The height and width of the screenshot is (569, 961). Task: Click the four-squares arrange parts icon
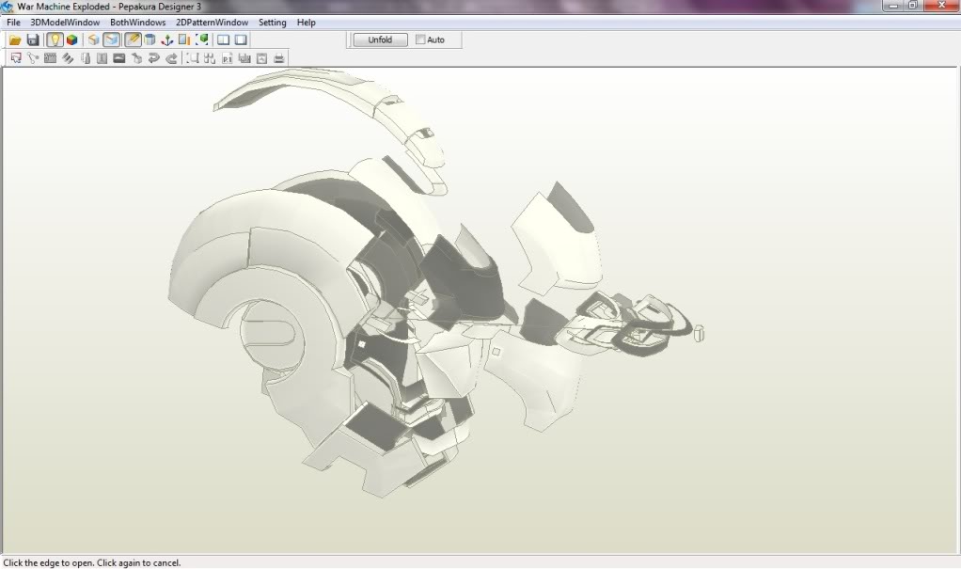pos(210,58)
